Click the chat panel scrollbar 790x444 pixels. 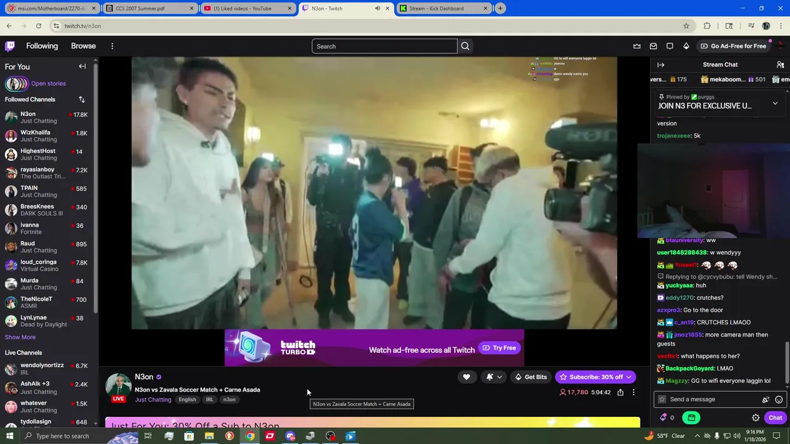[x=786, y=363]
